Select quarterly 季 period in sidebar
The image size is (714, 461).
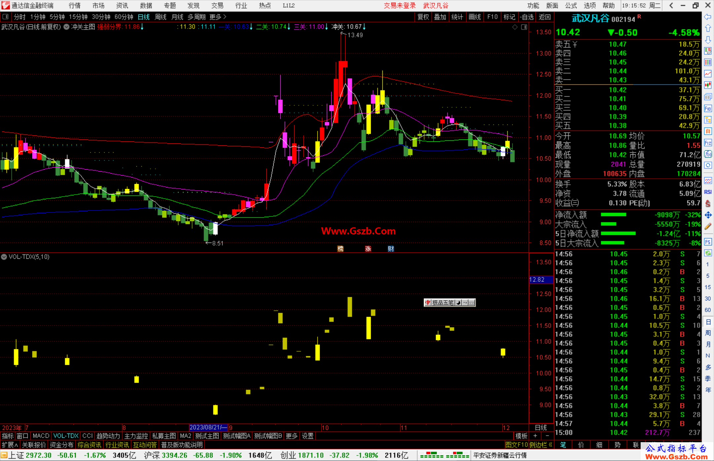(708, 379)
